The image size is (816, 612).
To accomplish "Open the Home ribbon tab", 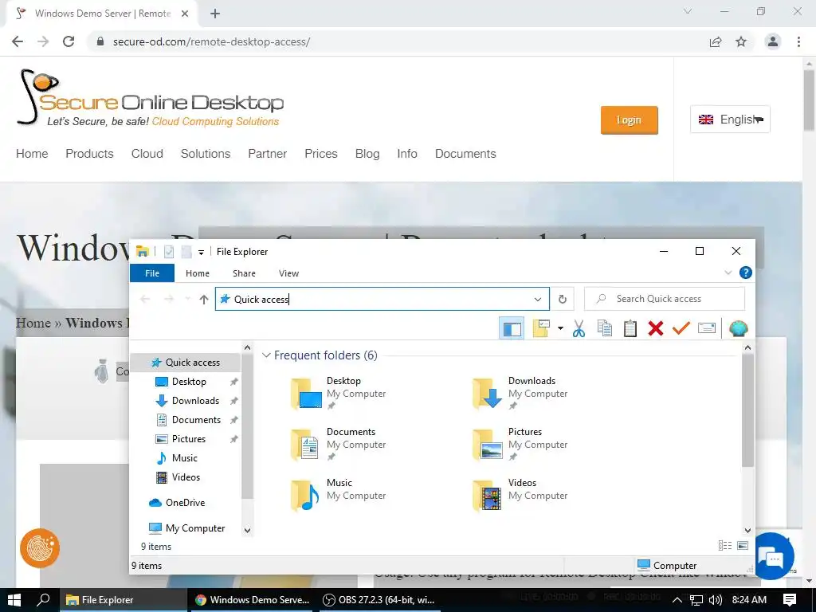I will tap(198, 273).
